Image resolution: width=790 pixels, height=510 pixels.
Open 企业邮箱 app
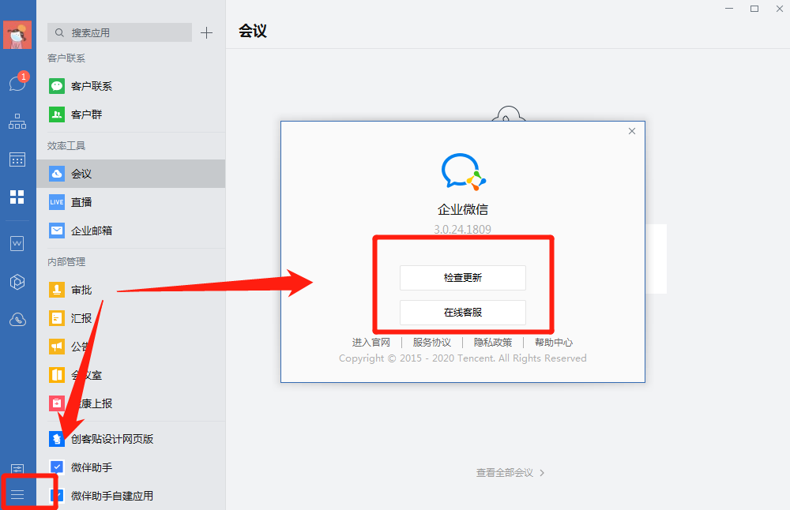pyautogui.click(x=131, y=231)
